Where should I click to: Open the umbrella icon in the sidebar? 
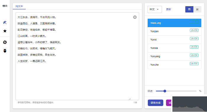pos(5,23)
